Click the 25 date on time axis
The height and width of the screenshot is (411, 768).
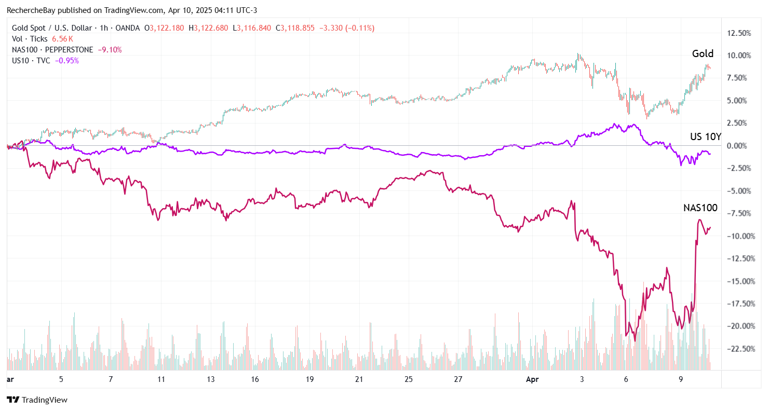pyautogui.click(x=409, y=379)
